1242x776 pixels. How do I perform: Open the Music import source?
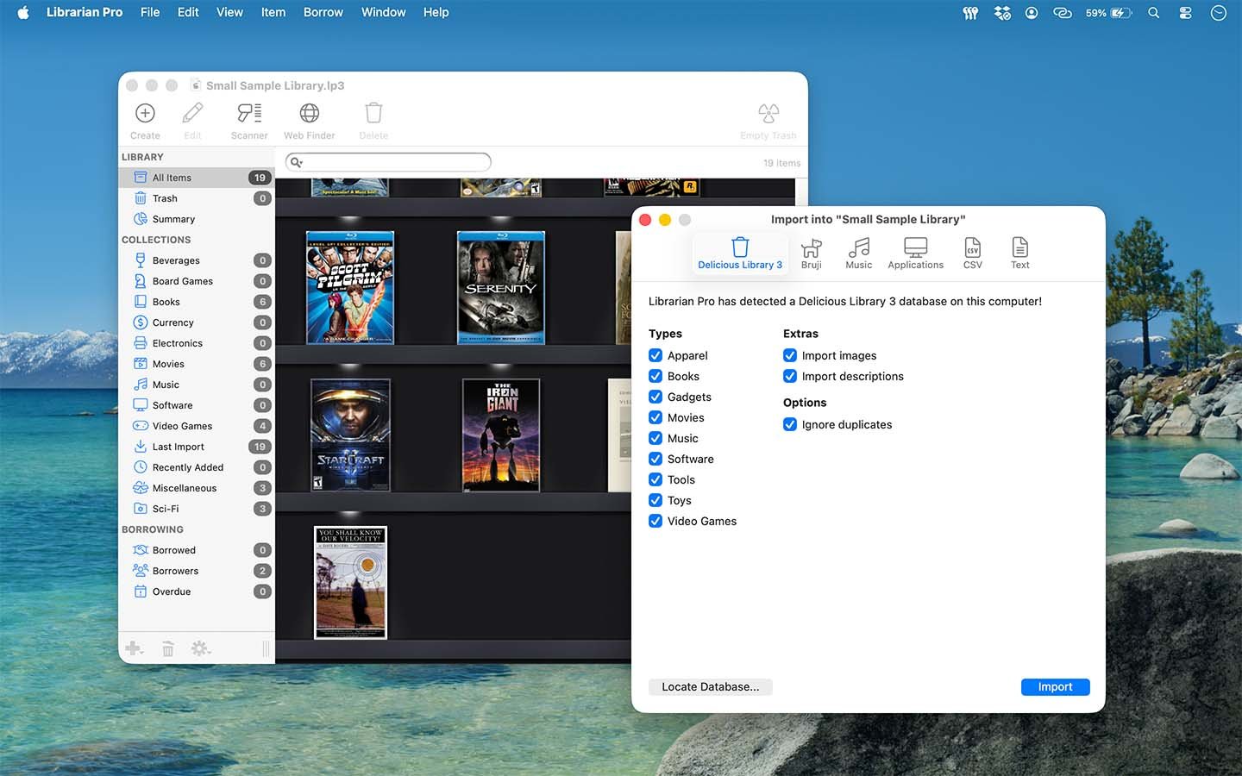point(858,253)
